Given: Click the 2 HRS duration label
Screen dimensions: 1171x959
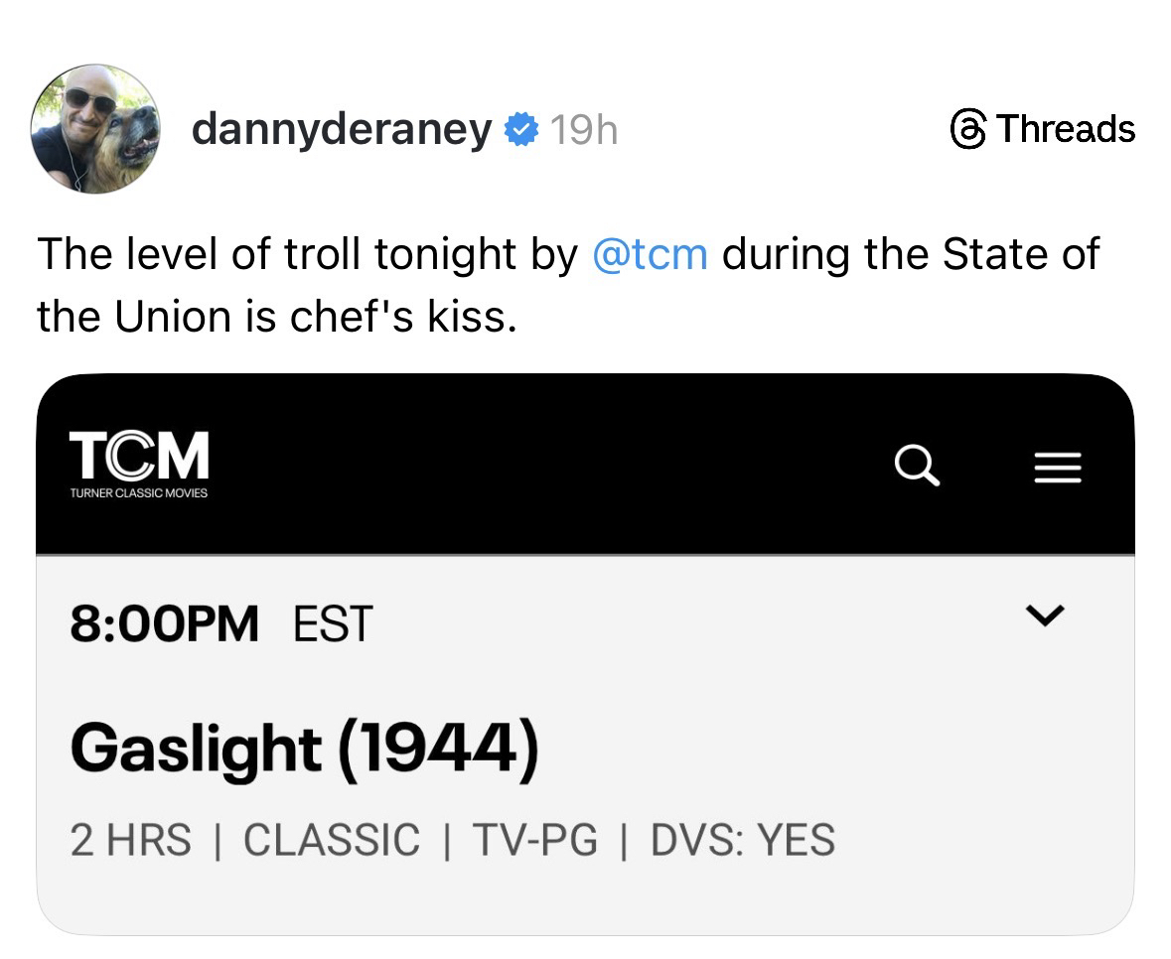Looking at the screenshot, I should (130, 840).
